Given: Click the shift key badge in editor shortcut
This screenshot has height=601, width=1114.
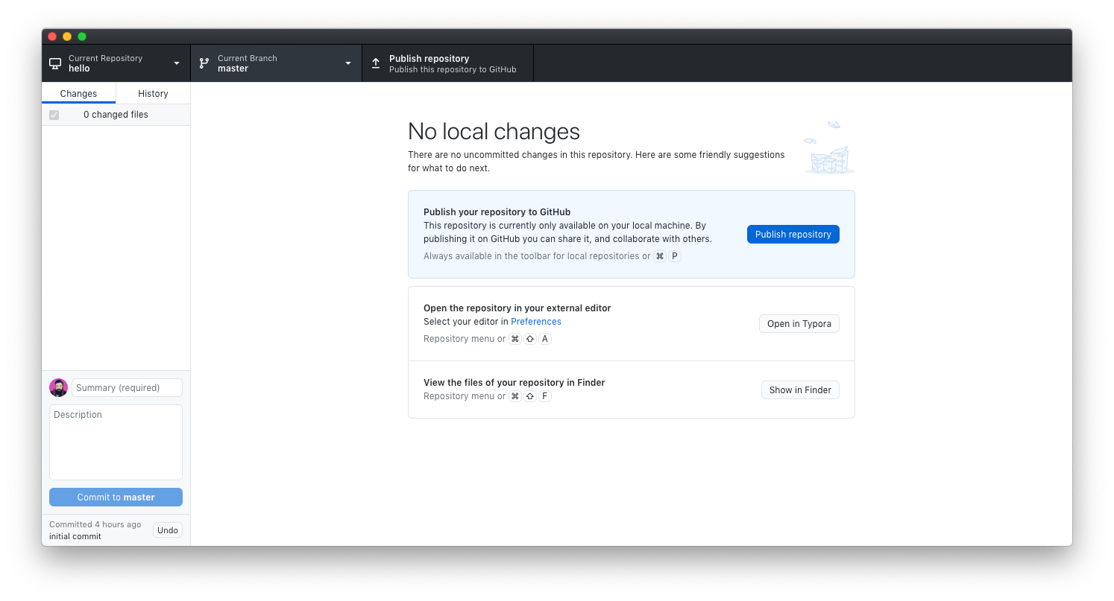Looking at the screenshot, I should point(529,339).
